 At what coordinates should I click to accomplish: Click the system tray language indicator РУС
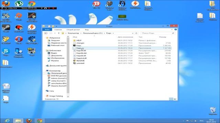click(201, 121)
